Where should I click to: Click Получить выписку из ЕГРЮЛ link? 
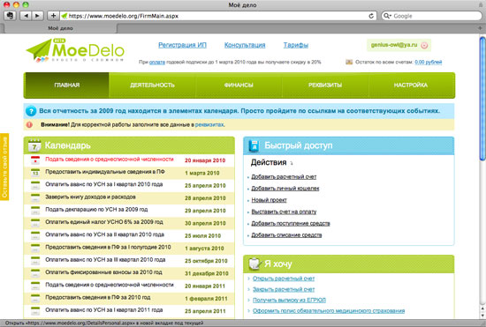[289, 300]
